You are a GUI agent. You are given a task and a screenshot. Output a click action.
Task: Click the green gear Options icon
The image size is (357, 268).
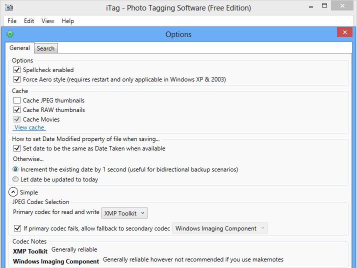(10, 34)
